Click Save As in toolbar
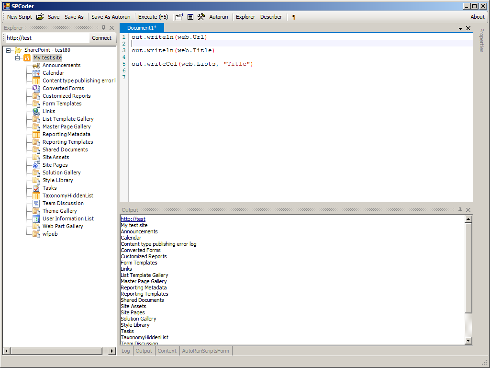Screen dimensions: 490x368 coord(74,17)
